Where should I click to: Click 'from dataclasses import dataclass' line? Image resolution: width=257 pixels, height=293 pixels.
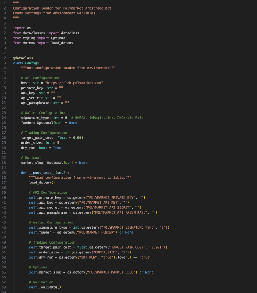tap(46, 33)
